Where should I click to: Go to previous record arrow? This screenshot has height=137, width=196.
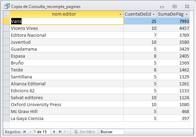click(x=30, y=132)
